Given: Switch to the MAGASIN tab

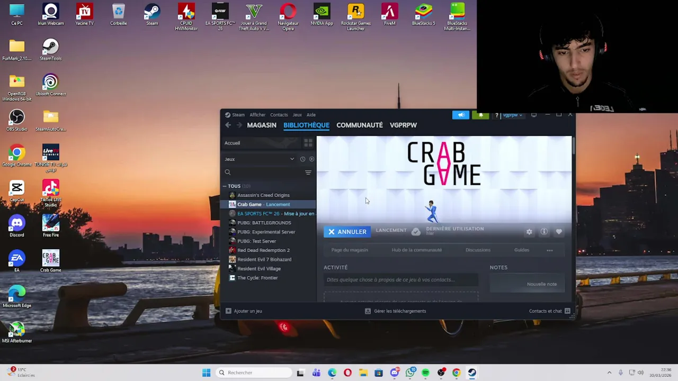Looking at the screenshot, I should tap(262, 125).
